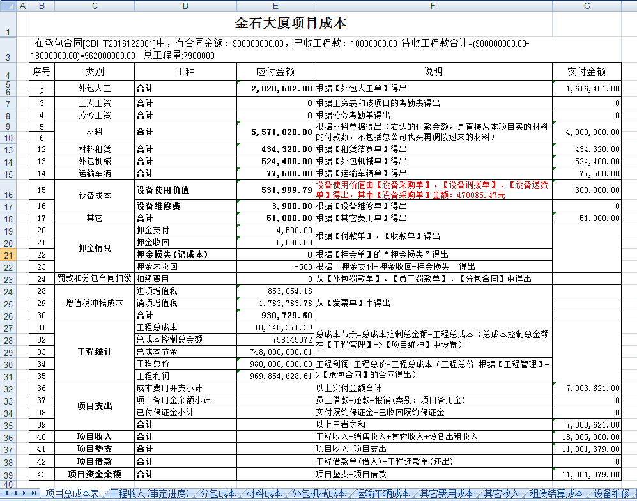Image resolution: width=637 pixels, height=501 pixels.
Task: Click the red 设备使用价值 explanation cell
Action: click(431, 190)
